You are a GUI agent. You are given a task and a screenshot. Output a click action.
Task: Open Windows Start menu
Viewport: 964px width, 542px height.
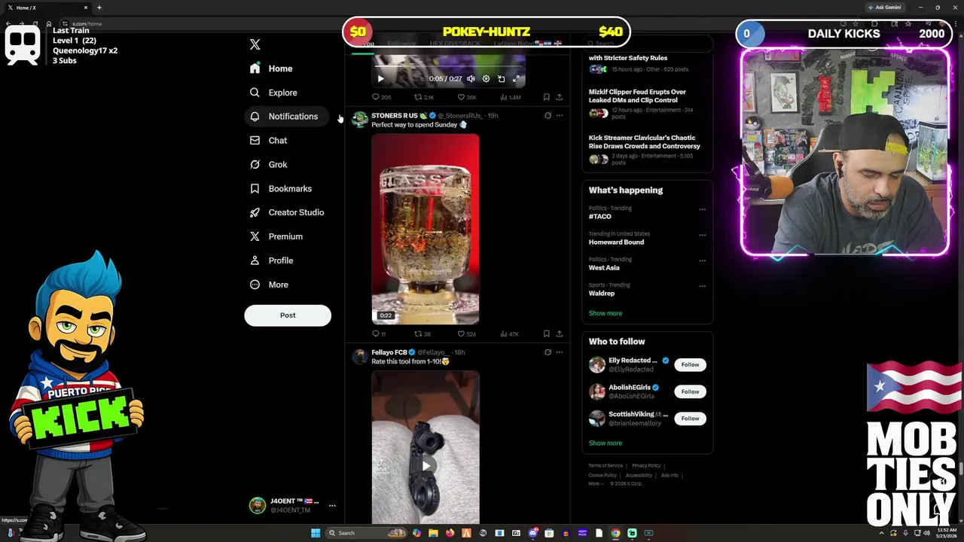click(316, 533)
